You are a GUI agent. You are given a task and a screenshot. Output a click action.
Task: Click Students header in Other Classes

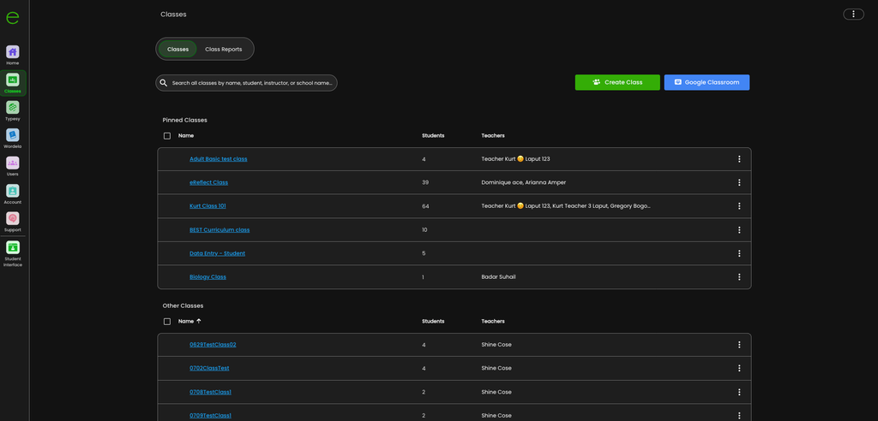pyautogui.click(x=433, y=322)
